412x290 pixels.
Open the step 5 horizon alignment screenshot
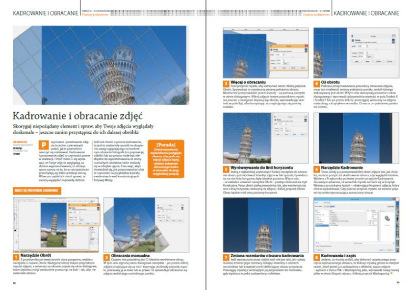(266, 138)
